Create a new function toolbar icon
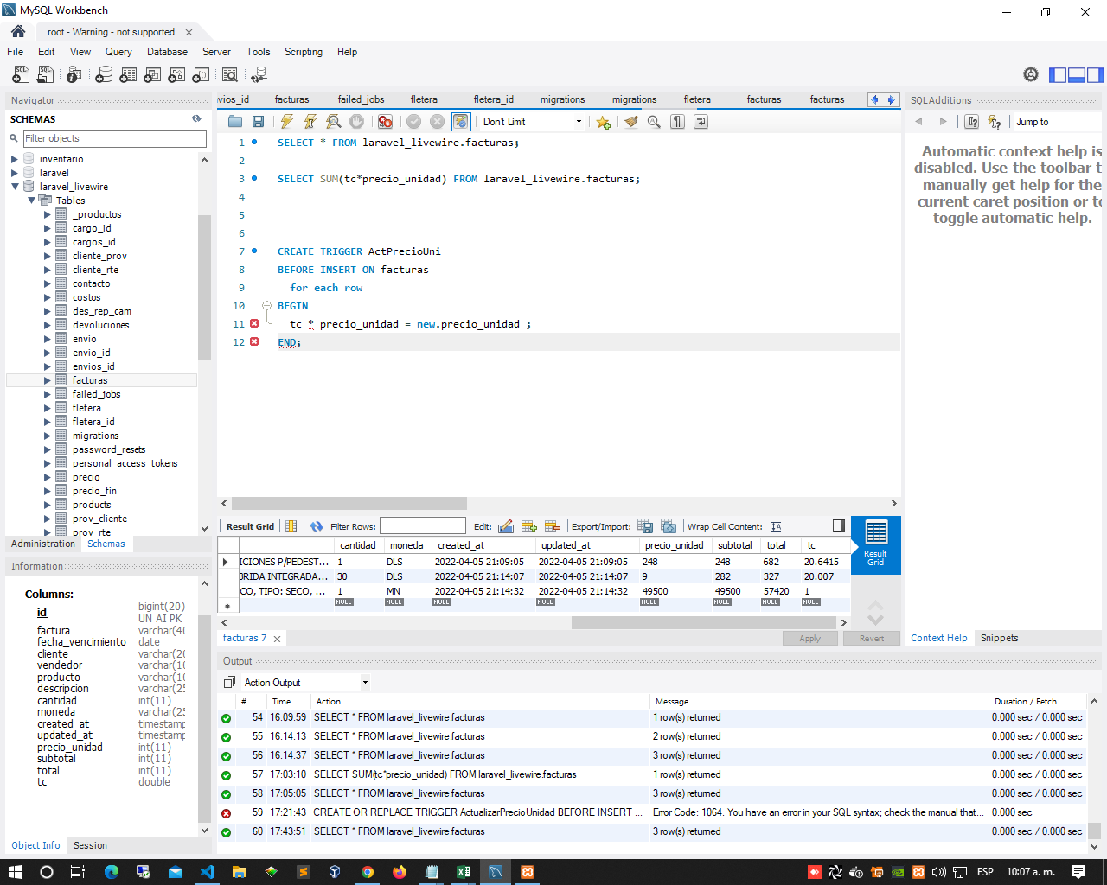Image resolution: width=1107 pixels, height=885 pixels. tap(201, 75)
